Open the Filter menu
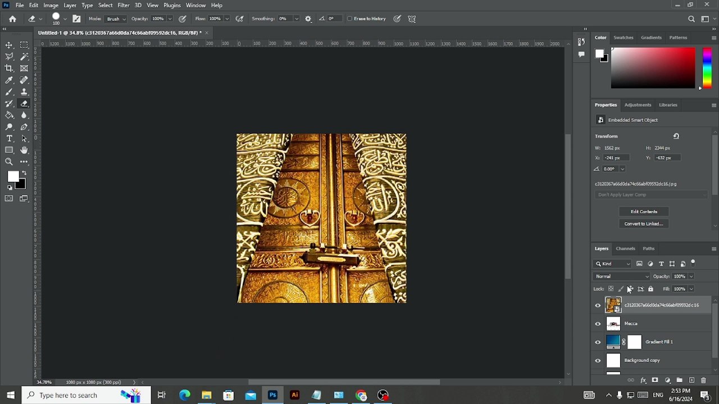The height and width of the screenshot is (404, 719). [x=124, y=5]
